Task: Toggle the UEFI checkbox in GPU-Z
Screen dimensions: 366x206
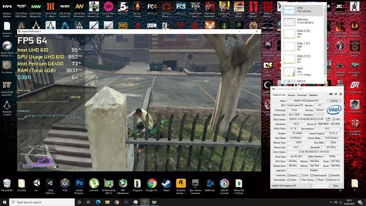Action: click(333, 120)
